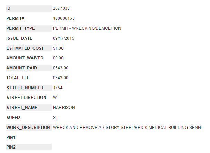The width and height of the screenshot is (210, 153).
Task: Select the street number 1754
Action: (x=58, y=88)
